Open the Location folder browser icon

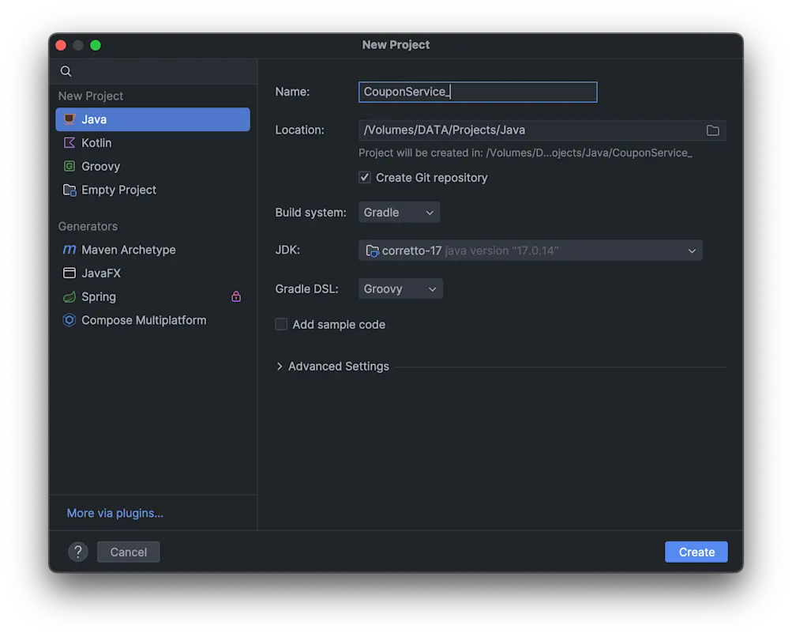tap(713, 130)
